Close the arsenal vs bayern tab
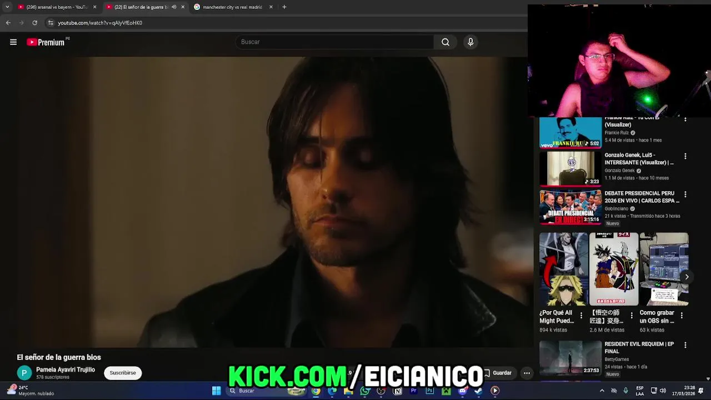The image size is (711, 400). (94, 7)
